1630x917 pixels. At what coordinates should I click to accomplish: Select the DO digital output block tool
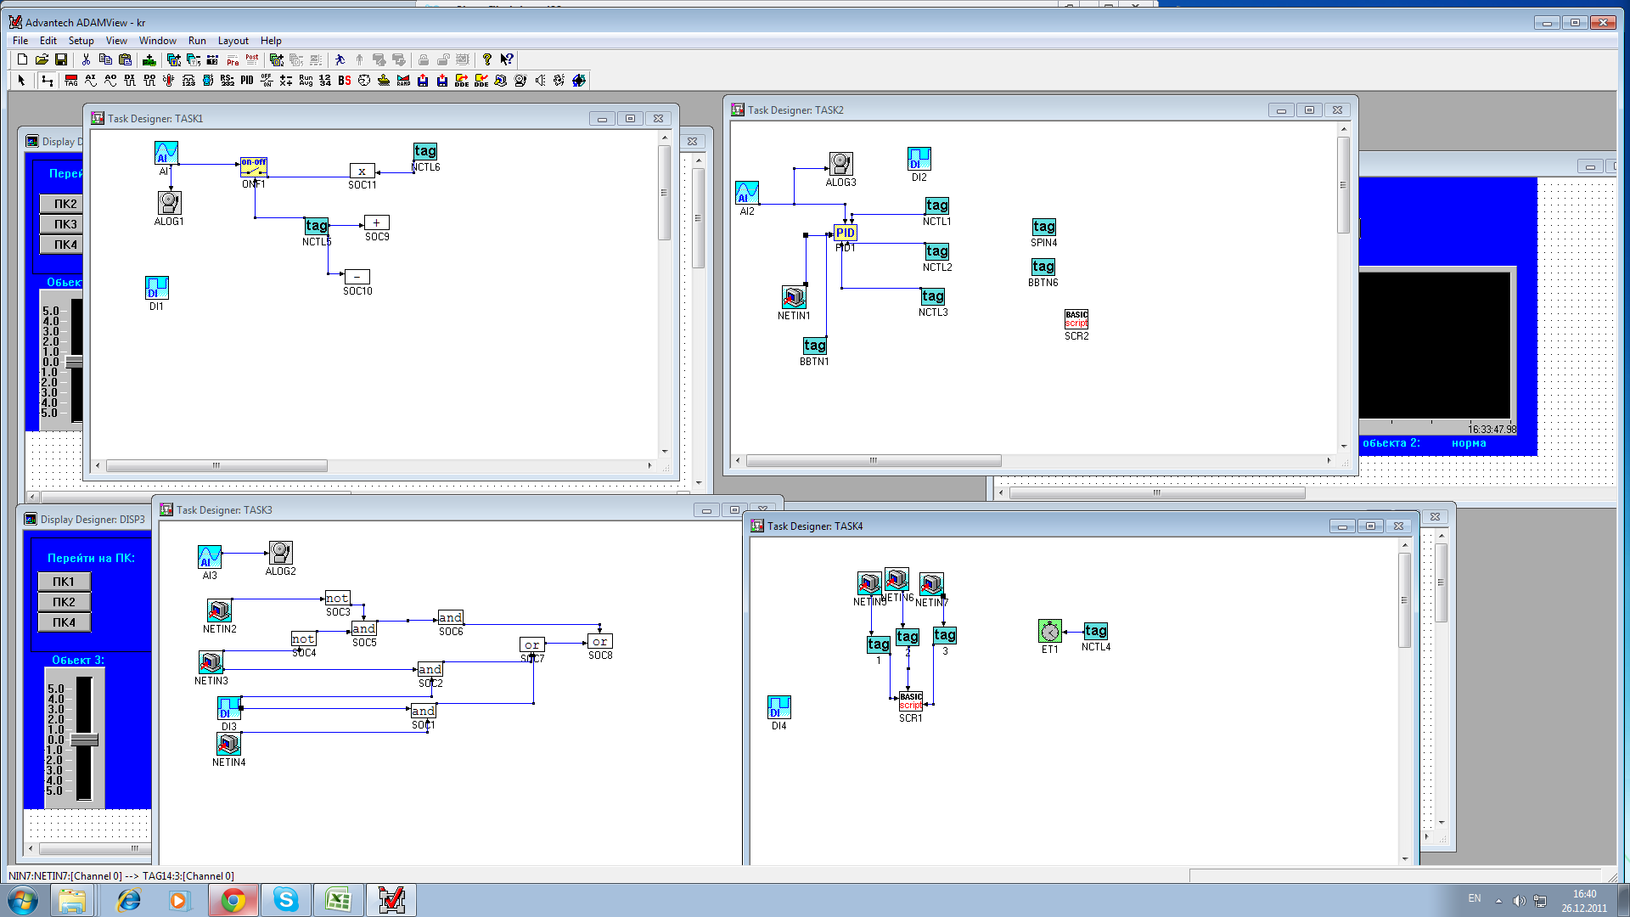coord(149,81)
